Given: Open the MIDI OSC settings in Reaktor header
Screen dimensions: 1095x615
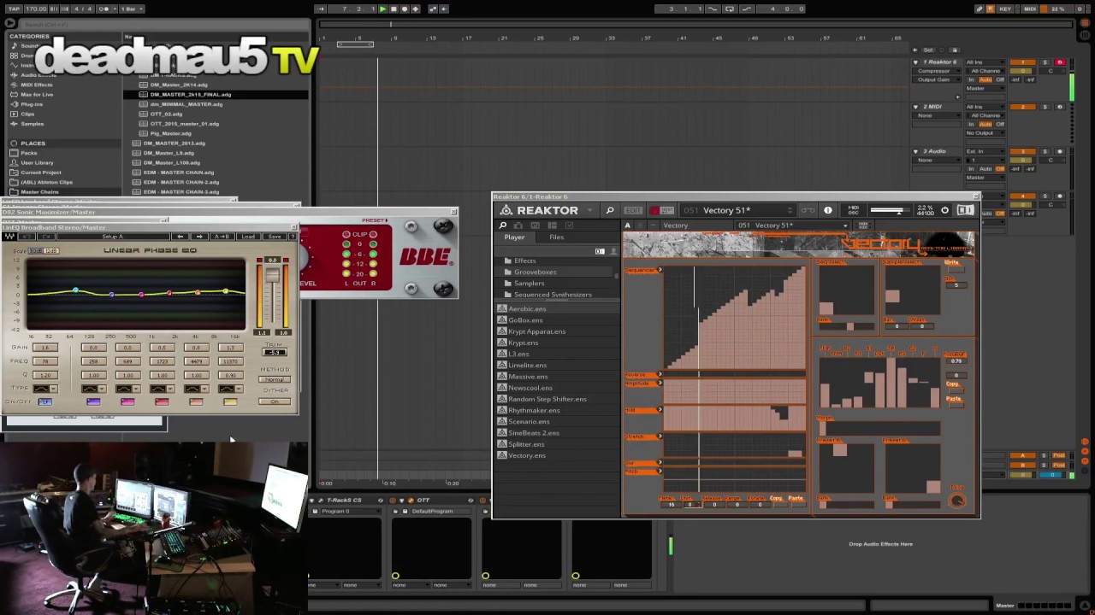Looking at the screenshot, I should (853, 210).
